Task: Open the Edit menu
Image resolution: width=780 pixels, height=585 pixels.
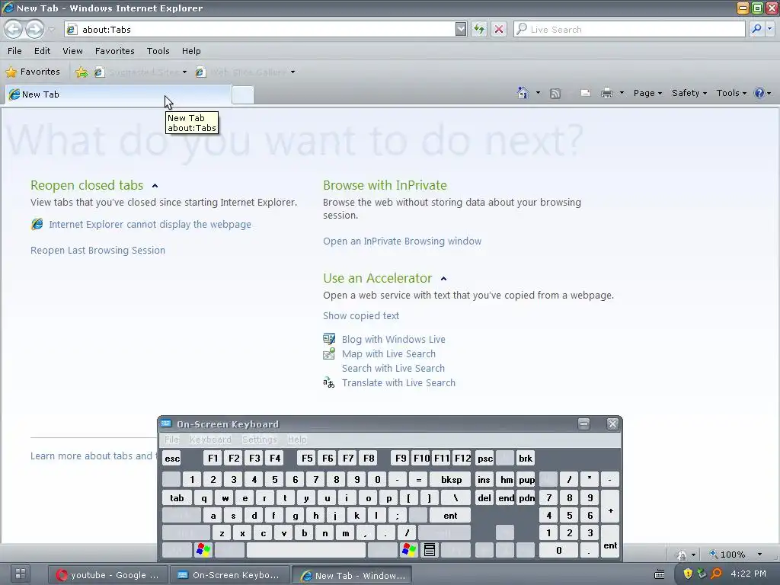Action: [x=43, y=51]
